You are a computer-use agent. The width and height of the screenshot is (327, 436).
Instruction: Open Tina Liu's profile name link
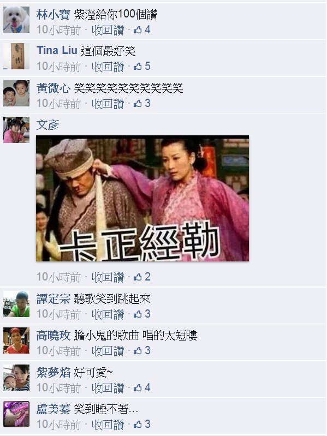click(x=57, y=51)
